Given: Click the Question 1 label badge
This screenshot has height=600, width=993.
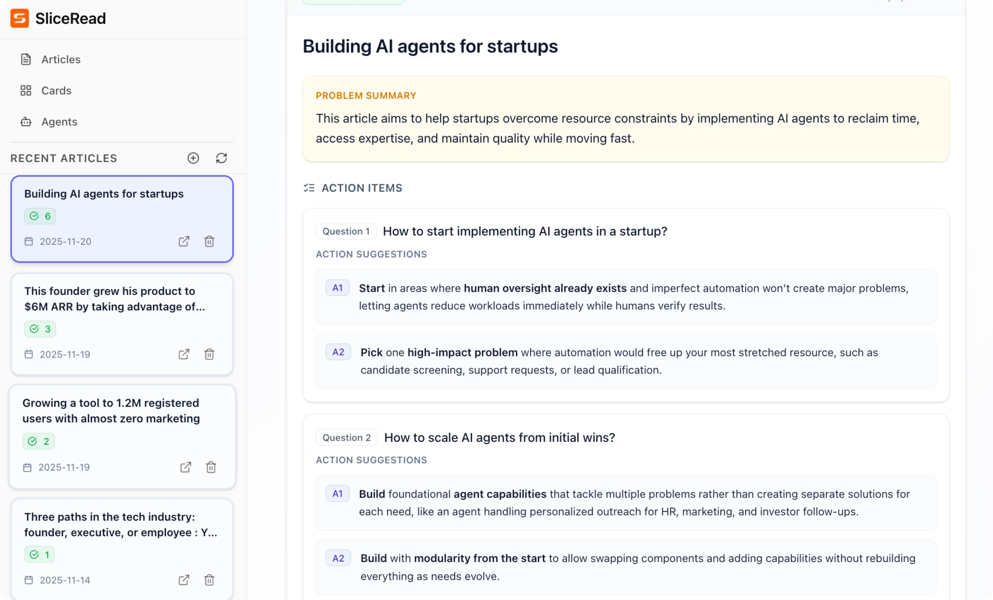Looking at the screenshot, I should (x=346, y=231).
